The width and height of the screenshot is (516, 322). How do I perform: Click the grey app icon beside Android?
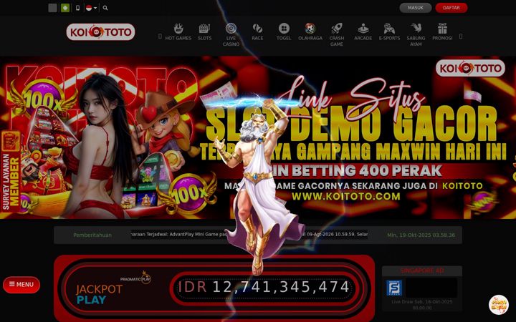pos(52,8)
